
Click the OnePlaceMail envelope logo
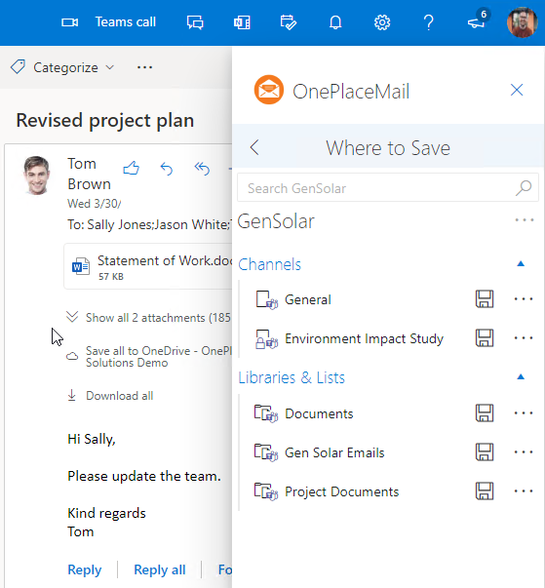[269, 90]
